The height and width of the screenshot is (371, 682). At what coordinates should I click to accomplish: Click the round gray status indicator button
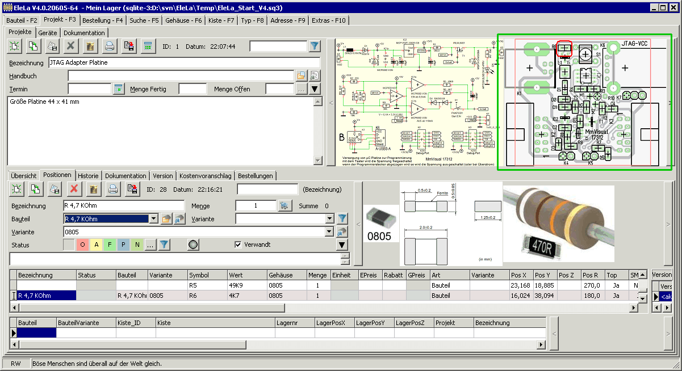[193, 245]
